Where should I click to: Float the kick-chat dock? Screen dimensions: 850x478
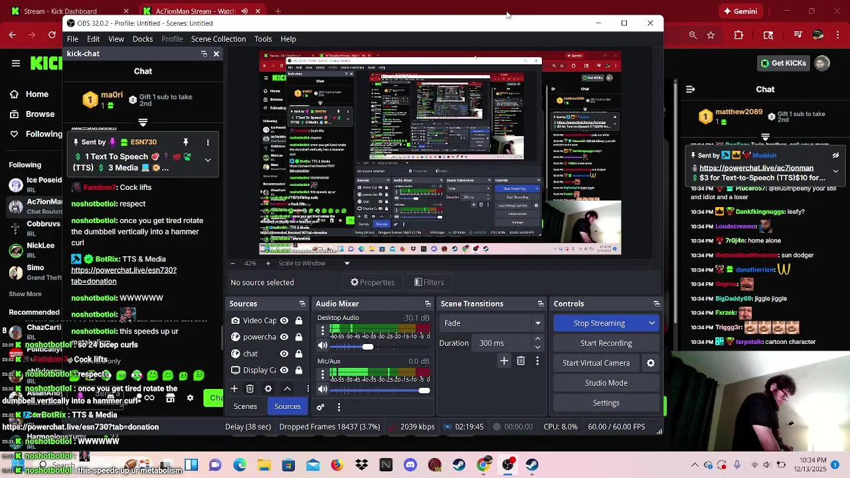pos(204,54)
